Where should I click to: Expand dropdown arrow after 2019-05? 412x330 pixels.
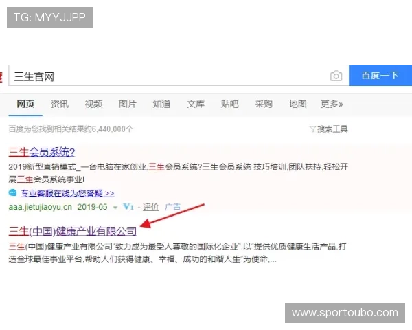click(x=115, y=208)
